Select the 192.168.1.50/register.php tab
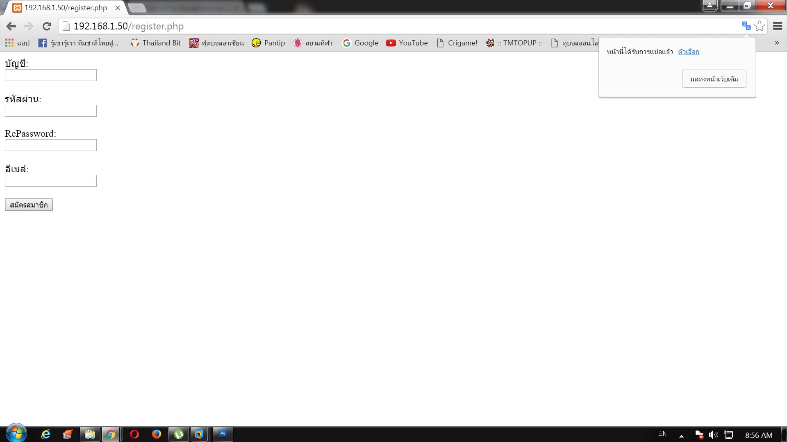The height and width of the screenshot is (442, 787). tap(66, 8)
